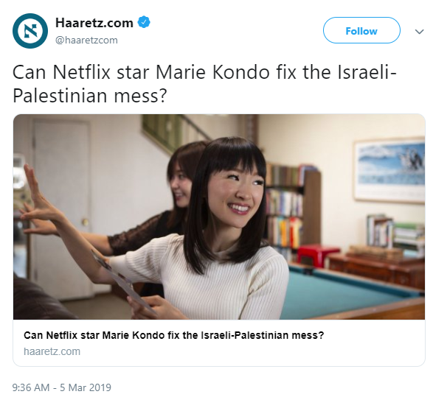
Task: Click Marie Kondo's face in the photo
Action: (235, 193)
